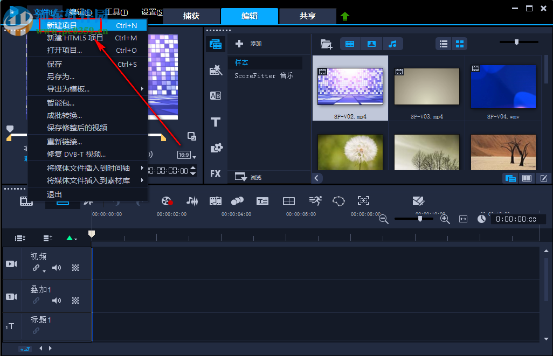Open the 16:9 aspect ratio dropdown

186,155
